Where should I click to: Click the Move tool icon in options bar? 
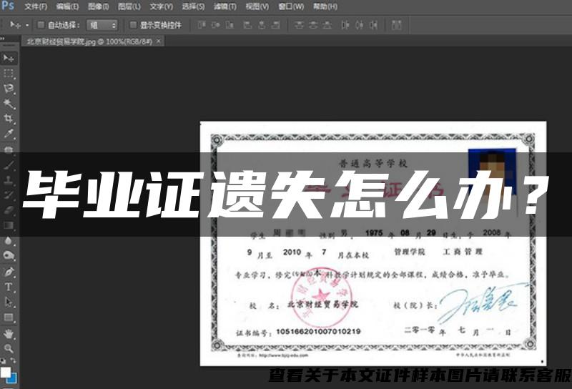[x=15, y=25]
